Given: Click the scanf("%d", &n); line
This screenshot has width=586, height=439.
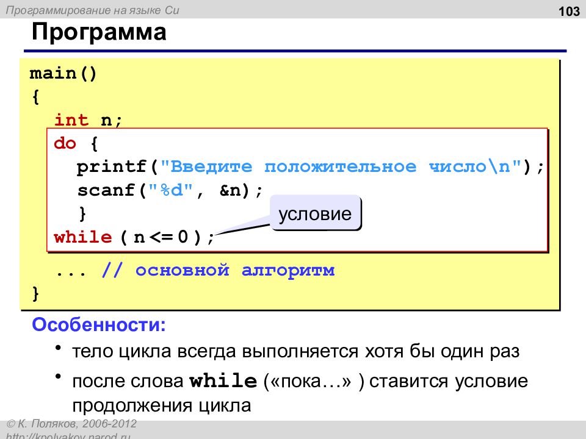Looking at the screenshot, I should pyautogui.click(x=170, y=190).
